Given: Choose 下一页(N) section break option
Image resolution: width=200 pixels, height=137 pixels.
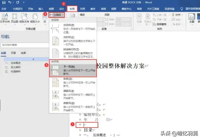Looking at the screenshot, I should point(73,70).
